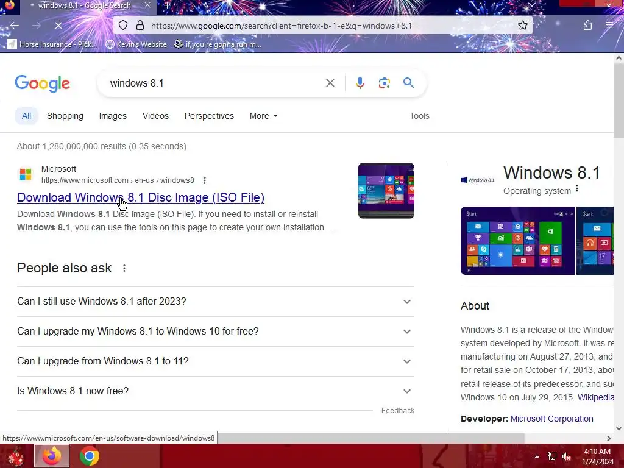
Task: Switch to Shopping results
Action: (65, 116)
